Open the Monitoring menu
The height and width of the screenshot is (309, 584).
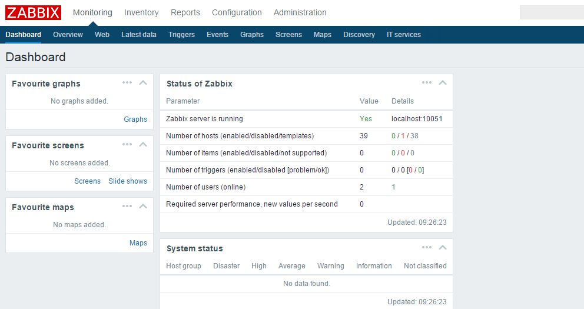click(x=92, y=13)
